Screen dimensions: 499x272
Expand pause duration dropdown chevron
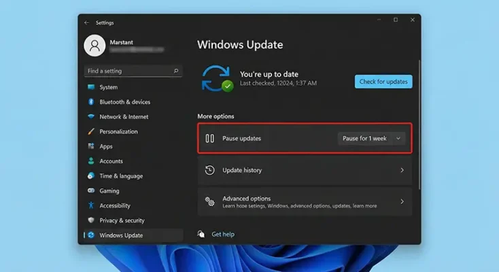point(398,139)
